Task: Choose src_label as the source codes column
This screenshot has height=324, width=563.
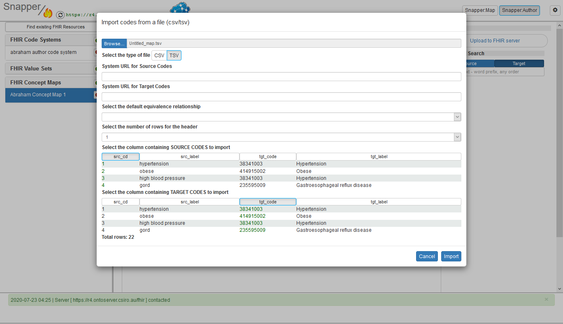Action: point(190,156)
